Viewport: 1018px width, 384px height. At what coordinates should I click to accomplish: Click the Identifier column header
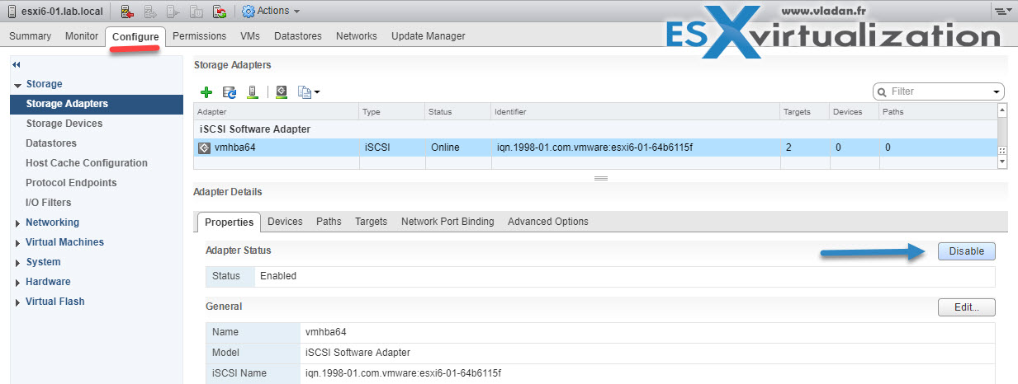pos(636,111)
